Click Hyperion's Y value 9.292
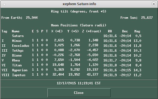Viewport: 158px width, 99px height. coord(75,70)
